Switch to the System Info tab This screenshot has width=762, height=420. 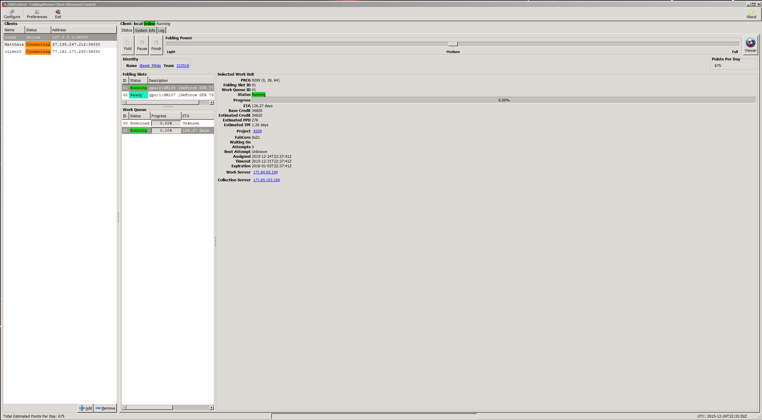click(145, 30)
